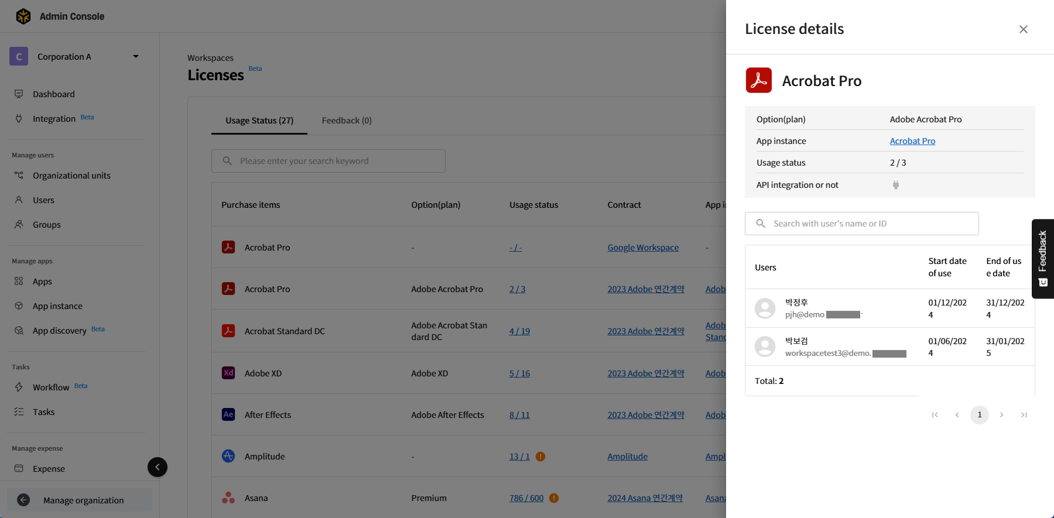Go to last page in pagination
Viewport: 1054px width, 518px height.
(x=1024, y=415)
